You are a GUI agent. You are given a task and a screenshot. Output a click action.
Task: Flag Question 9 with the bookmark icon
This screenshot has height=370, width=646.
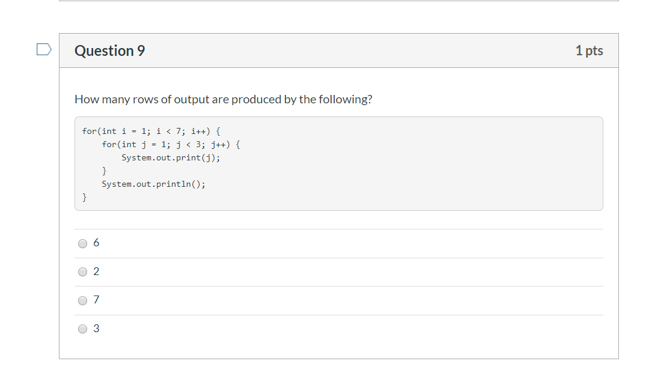click(44, 49)
